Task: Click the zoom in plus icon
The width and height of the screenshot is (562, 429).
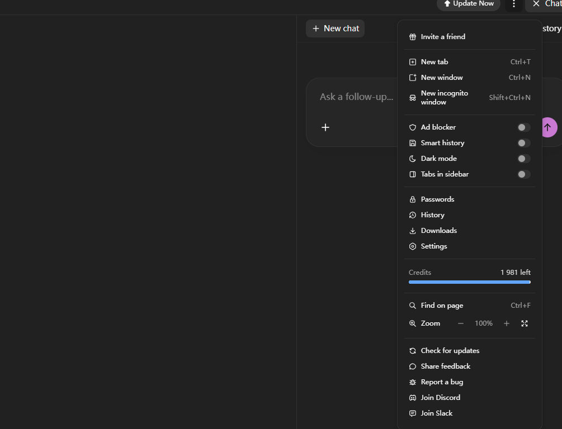Action: click(x=507, y=323)
